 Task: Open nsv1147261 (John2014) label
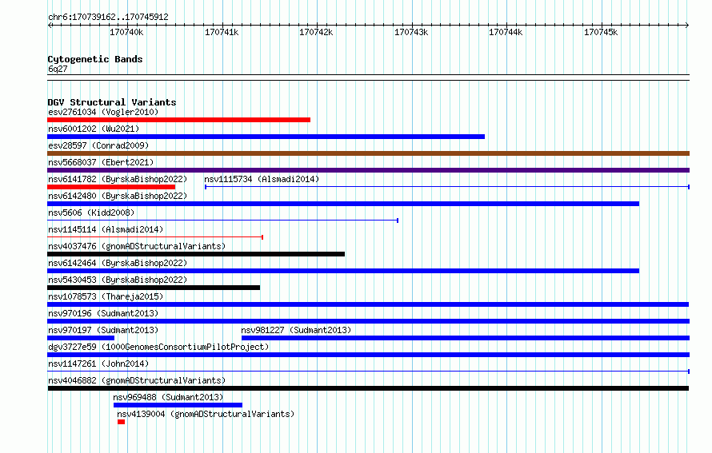click(98, 364)
